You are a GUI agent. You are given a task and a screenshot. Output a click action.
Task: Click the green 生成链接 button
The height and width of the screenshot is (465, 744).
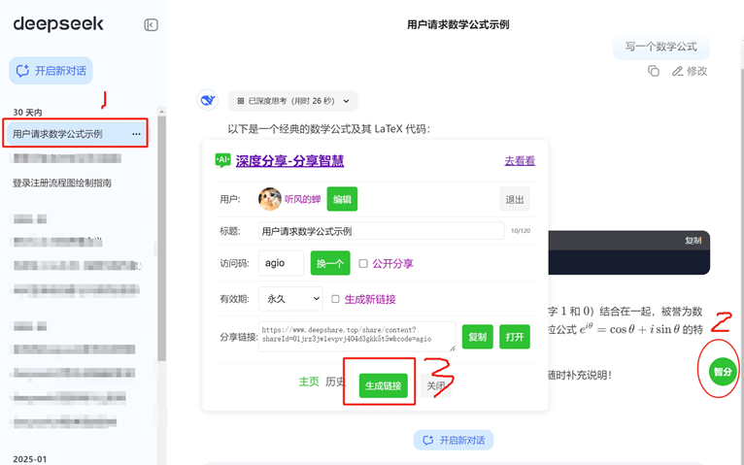(383, 385)
